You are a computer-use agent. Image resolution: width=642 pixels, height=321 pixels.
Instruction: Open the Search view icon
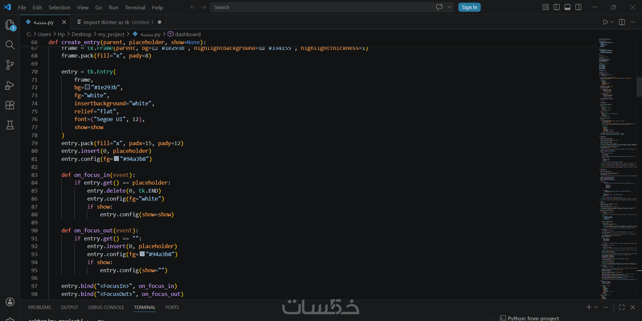pos(10,45)
